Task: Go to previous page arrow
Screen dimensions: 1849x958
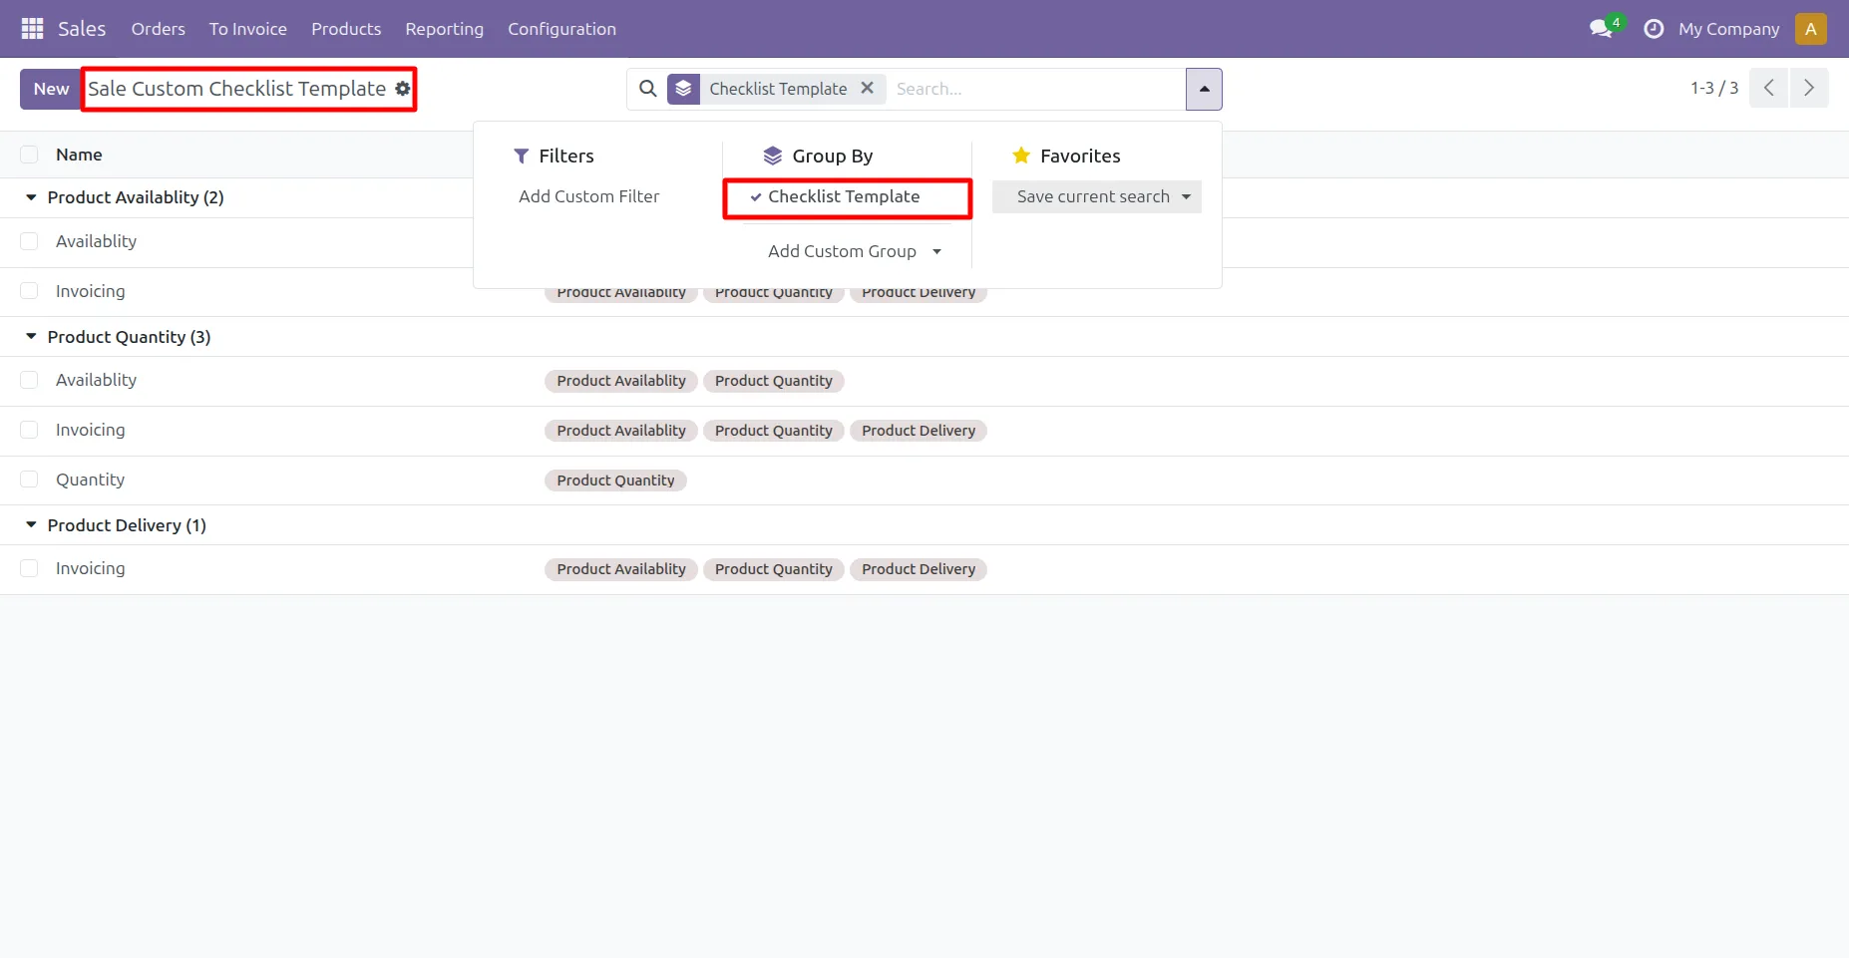Action: pyautogui.click(x=1768, y=88)
